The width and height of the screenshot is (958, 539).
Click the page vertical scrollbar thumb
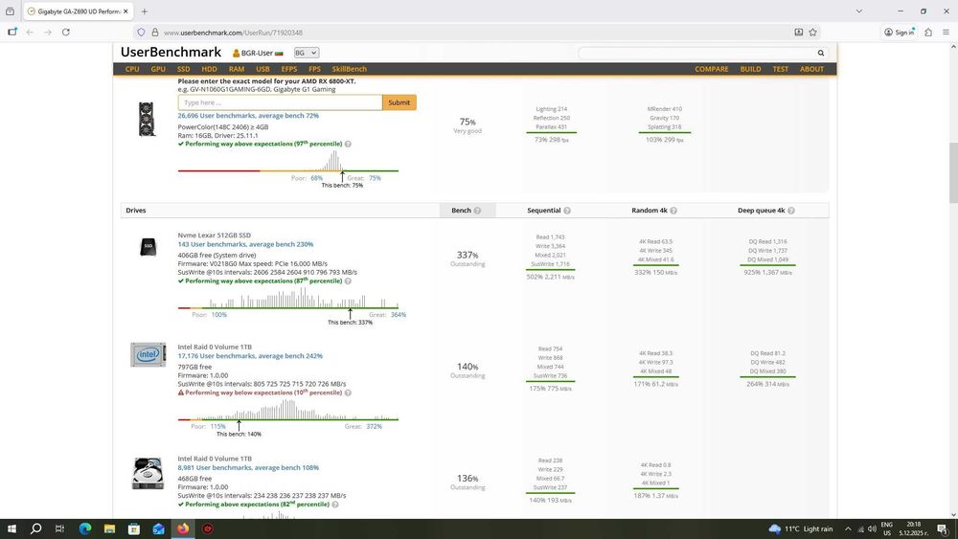pos(953,172)
